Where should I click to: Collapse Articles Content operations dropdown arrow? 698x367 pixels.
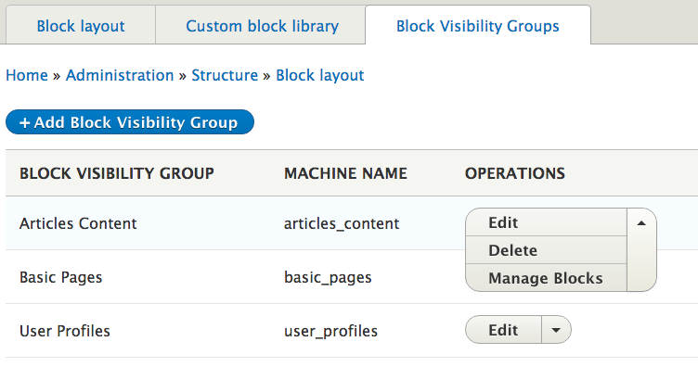tap(641, 223)
